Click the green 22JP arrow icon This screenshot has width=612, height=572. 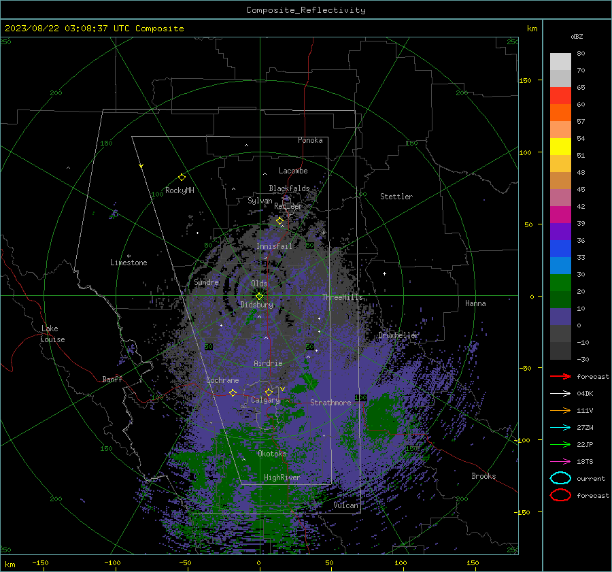pyautogui.click(x=560, y=444)
